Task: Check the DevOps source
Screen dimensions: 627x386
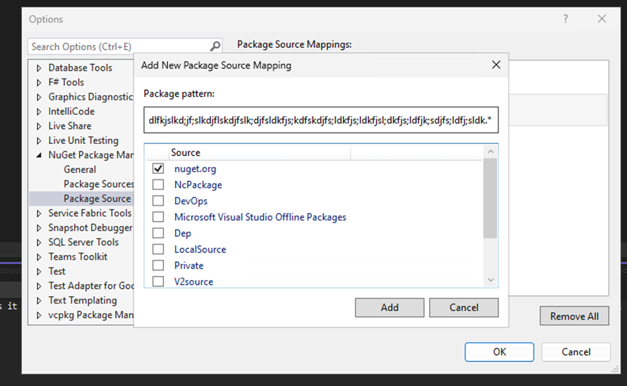Action: tap(158, 201)
